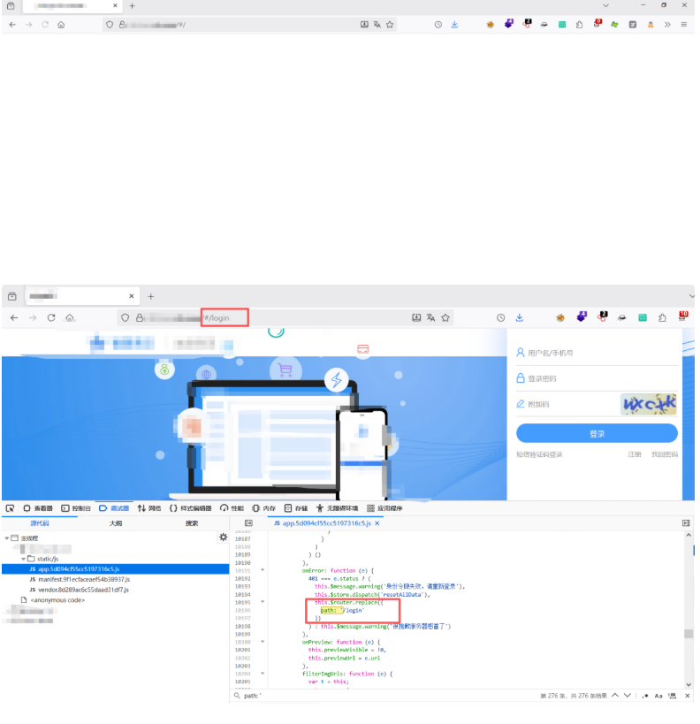Switch to the 搜索 search sub-tab
The image size is (700, 724).
tap(192, 523)
